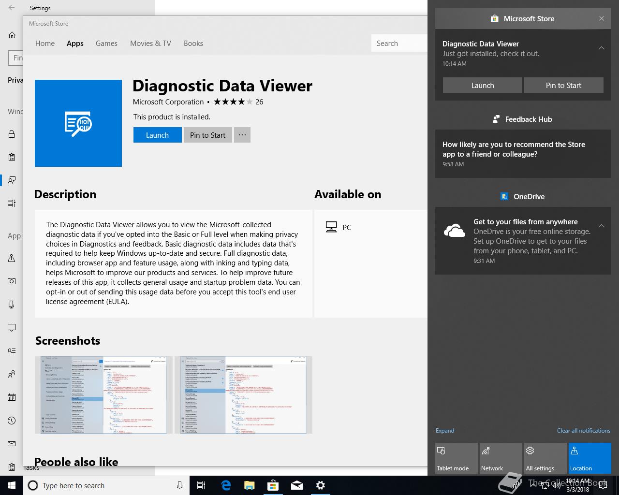The width and height of the screenshot is (619, 495).
Task: Click the OneDrive icon in notification header
Action: (x=504, y=196)
